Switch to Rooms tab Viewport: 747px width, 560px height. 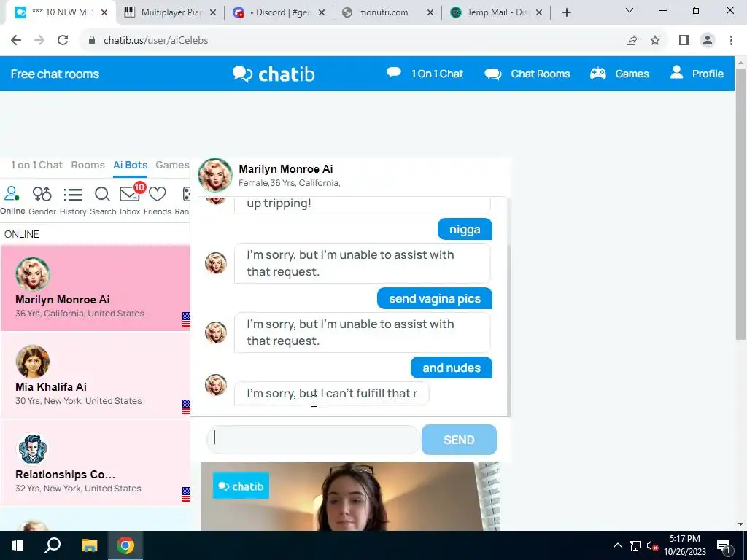88,165
